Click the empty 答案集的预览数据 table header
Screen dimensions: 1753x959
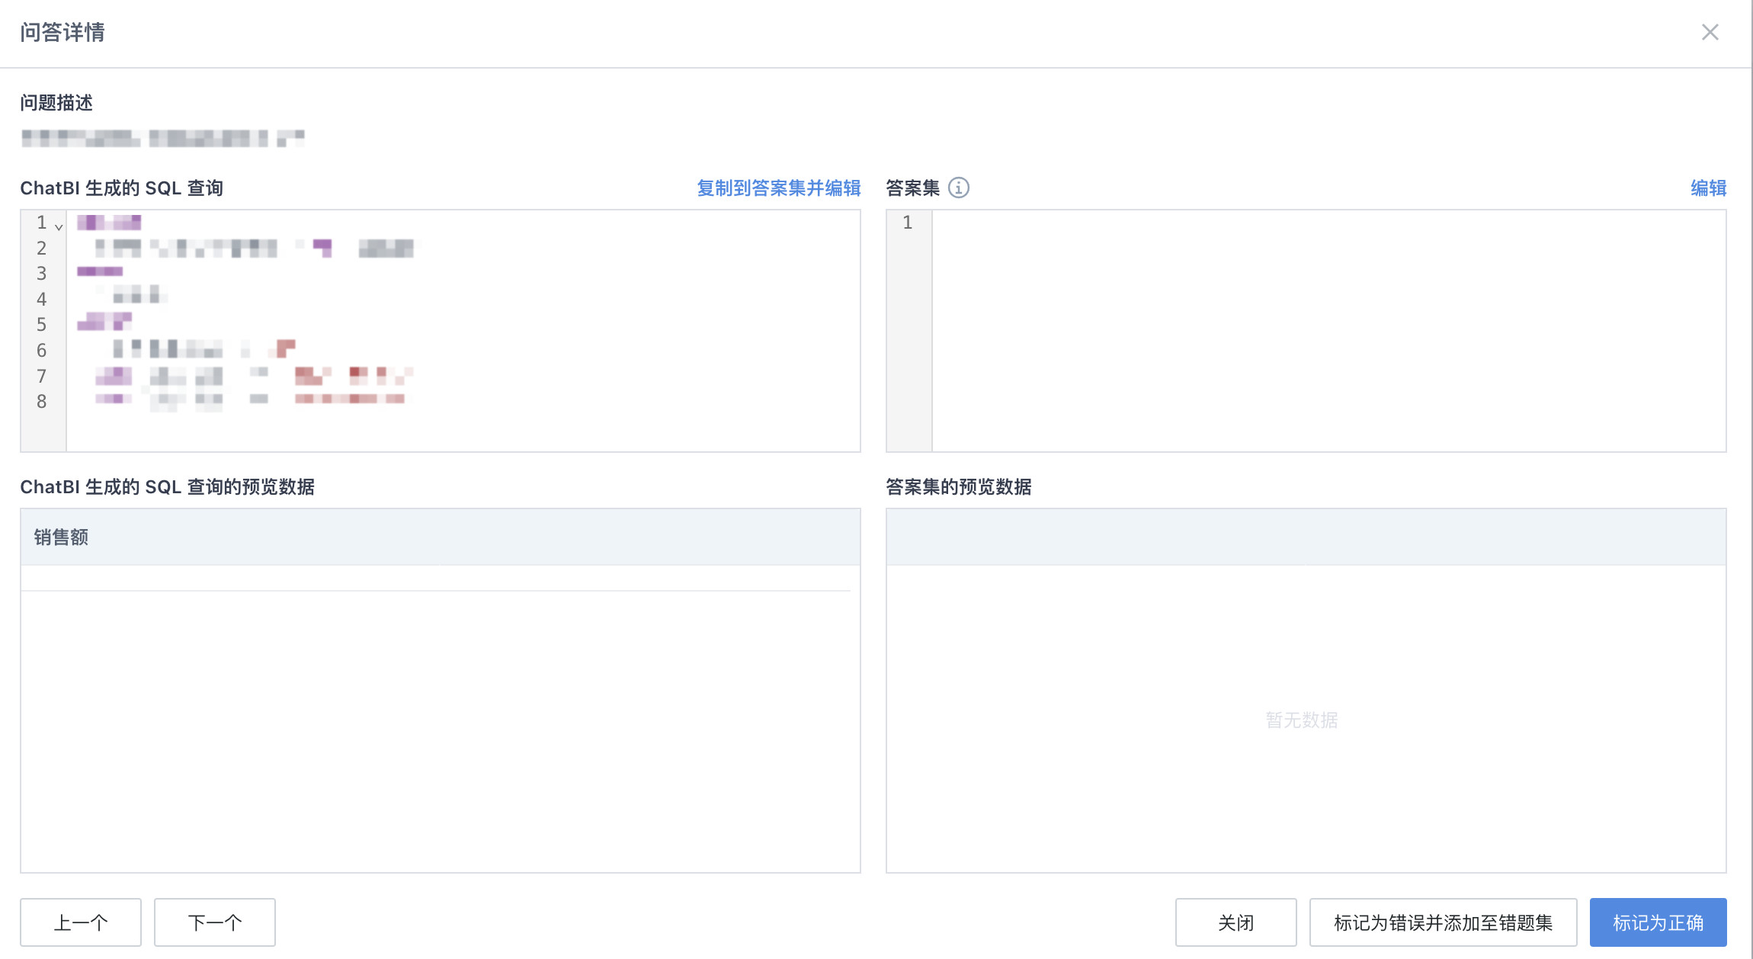coord(1305,537)
